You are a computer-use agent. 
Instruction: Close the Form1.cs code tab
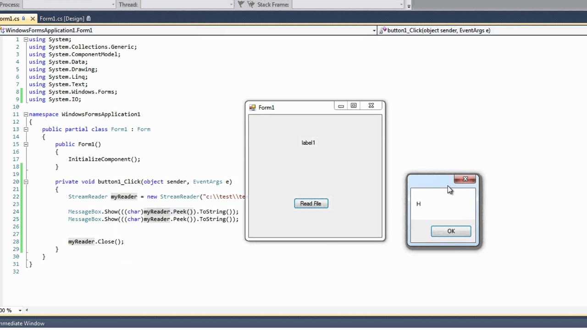(x=33, y=18)
